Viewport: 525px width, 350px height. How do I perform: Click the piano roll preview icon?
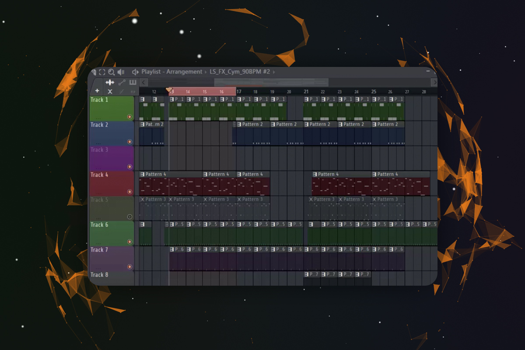point(133,82)
